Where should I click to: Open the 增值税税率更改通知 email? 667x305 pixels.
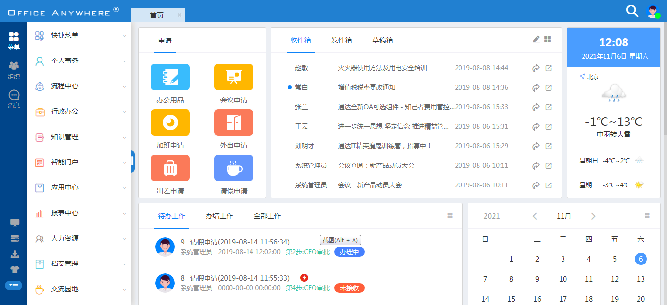click(367, 87)
